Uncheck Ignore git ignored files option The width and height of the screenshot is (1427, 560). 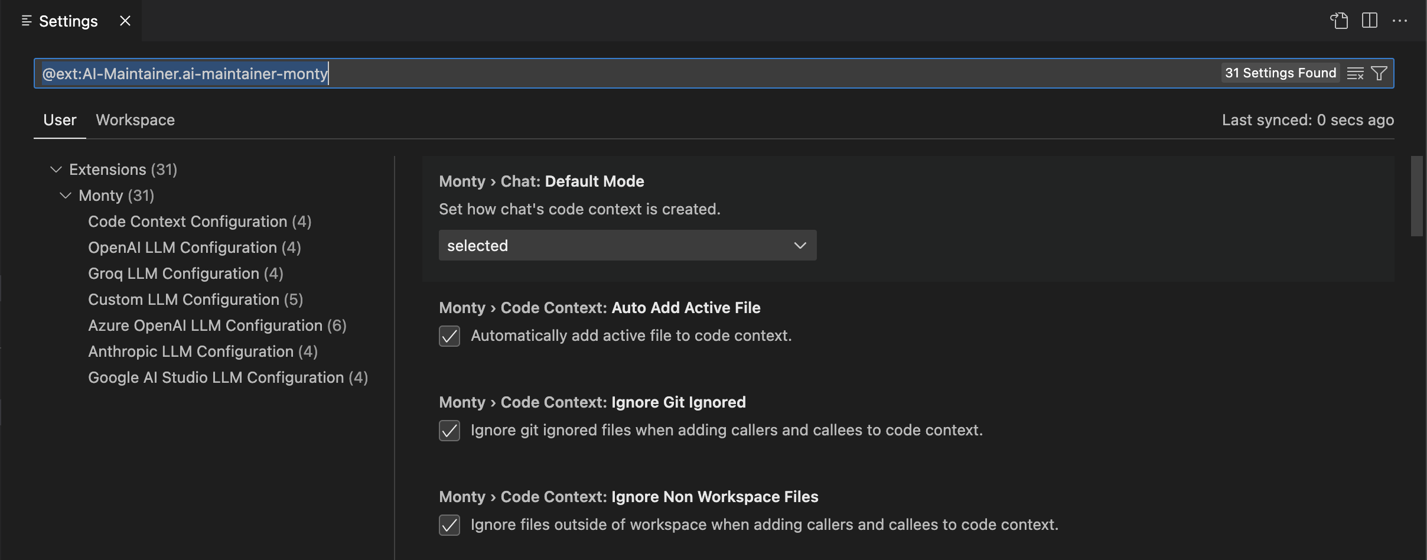(449, 431)
